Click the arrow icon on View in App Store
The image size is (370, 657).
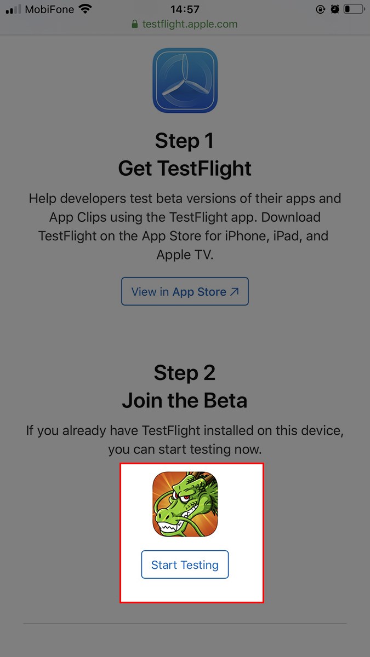(235, 292)
